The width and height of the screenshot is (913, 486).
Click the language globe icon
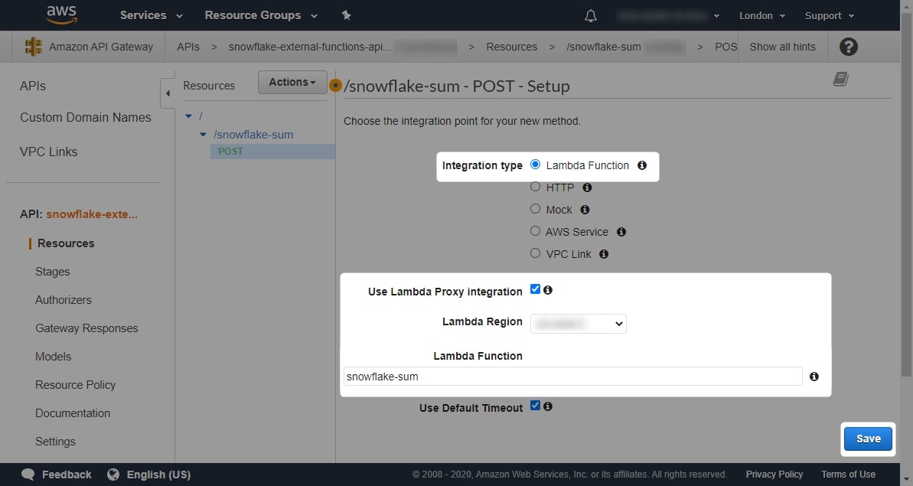click(x=113, y=475)
